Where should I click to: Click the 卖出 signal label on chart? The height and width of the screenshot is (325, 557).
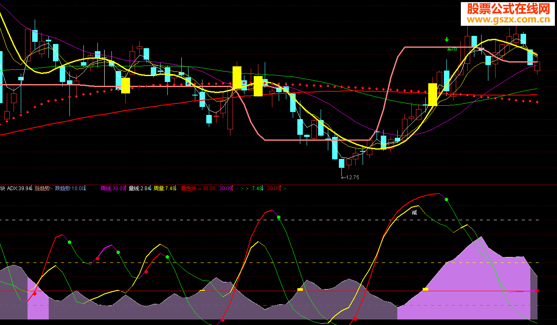coord(452,49)
